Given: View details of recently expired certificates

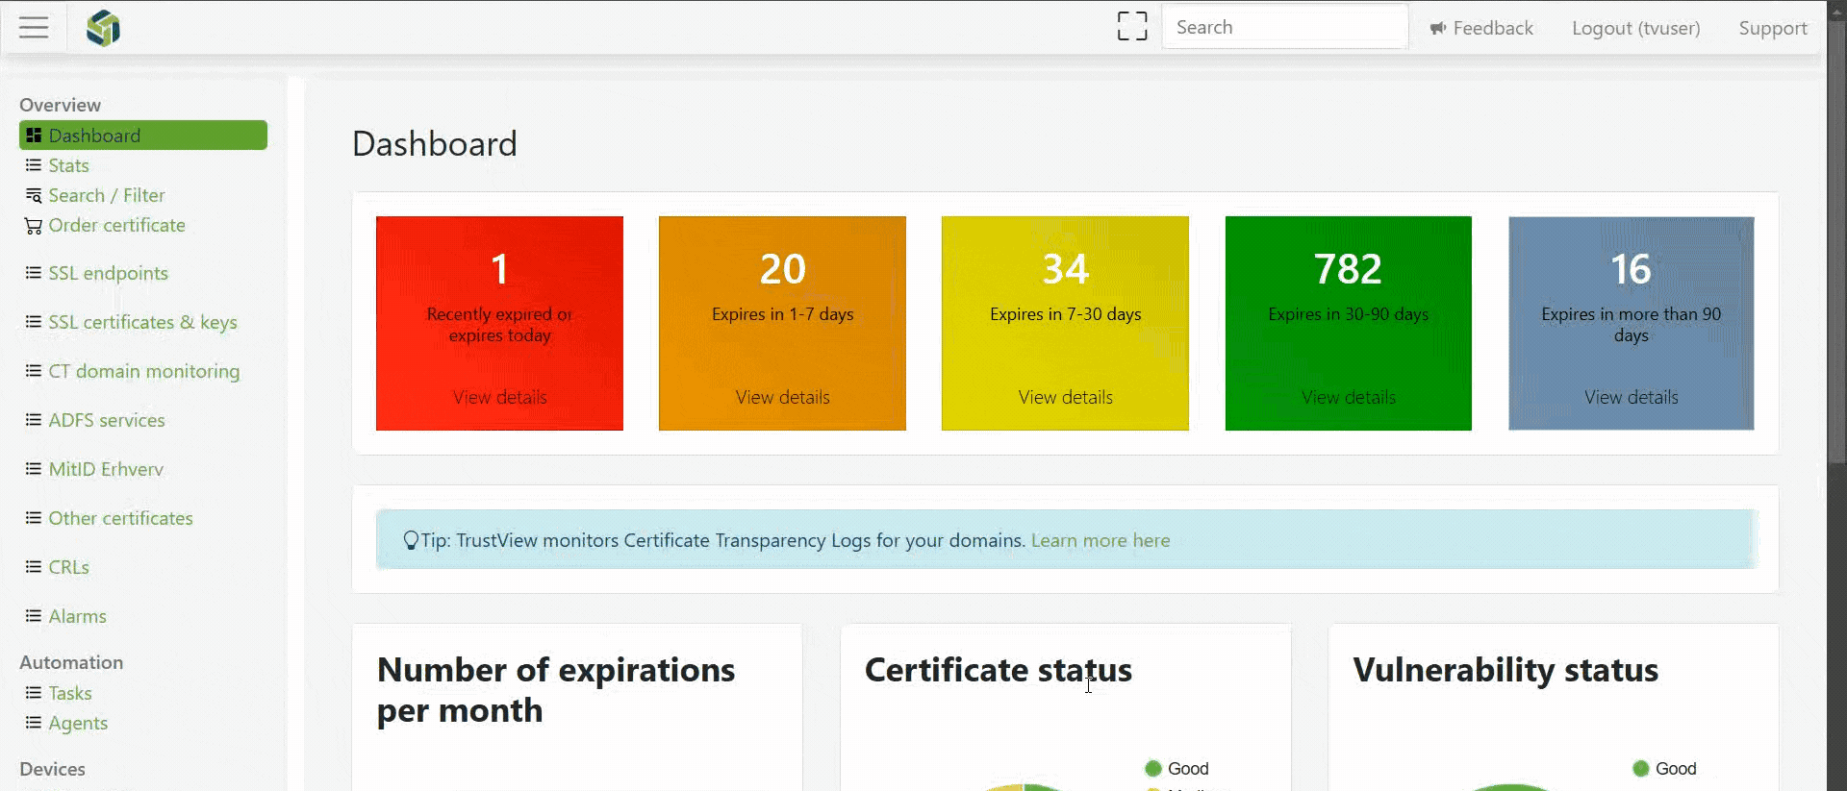Looking at the screenshot, I should coord(500,397).
